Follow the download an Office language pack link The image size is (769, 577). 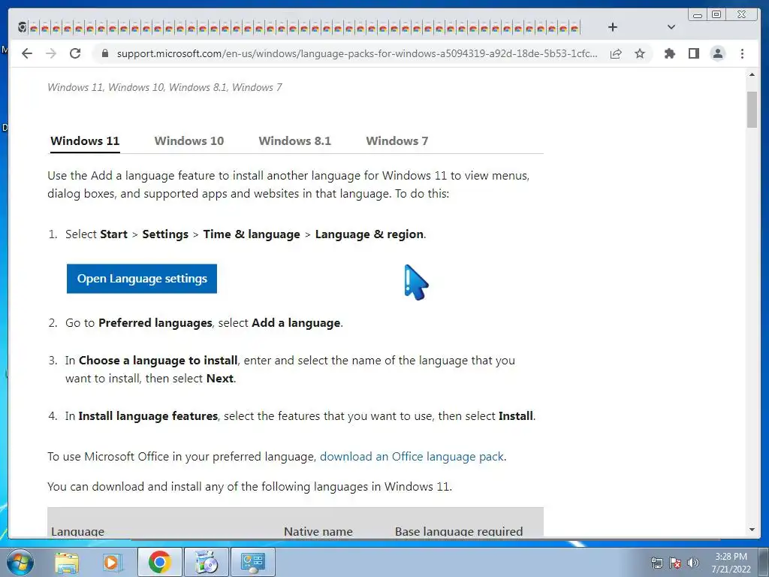[412, 457]
